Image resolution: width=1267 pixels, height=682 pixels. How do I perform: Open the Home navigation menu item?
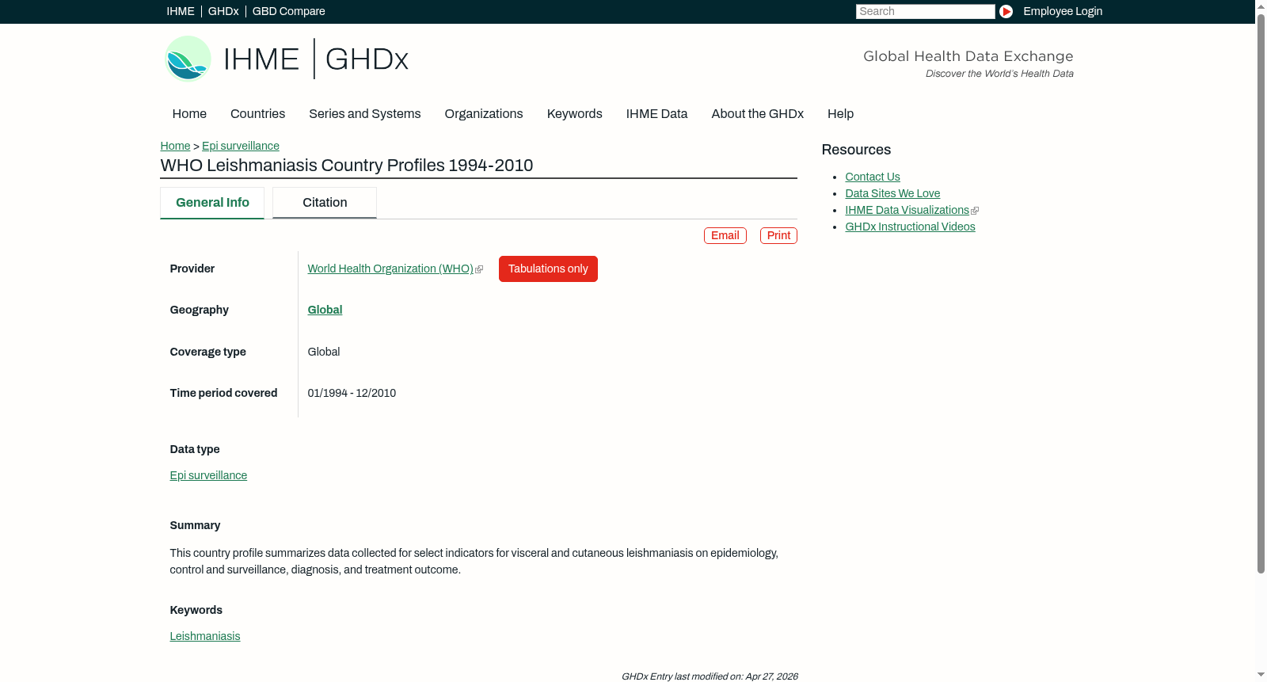(189, 114)
